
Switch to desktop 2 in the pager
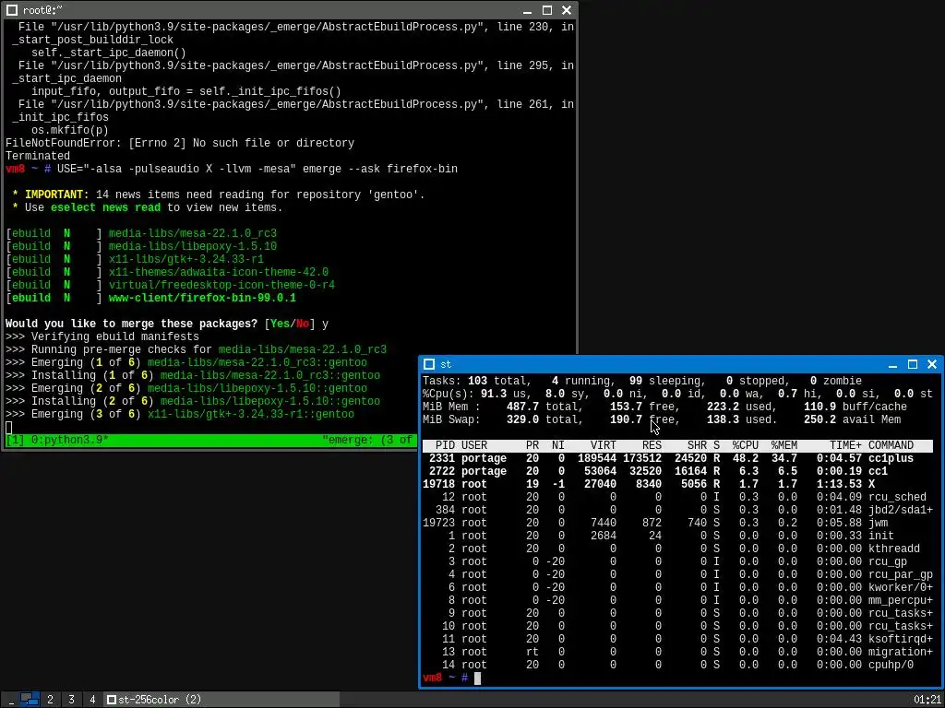[x=50, y=700]
